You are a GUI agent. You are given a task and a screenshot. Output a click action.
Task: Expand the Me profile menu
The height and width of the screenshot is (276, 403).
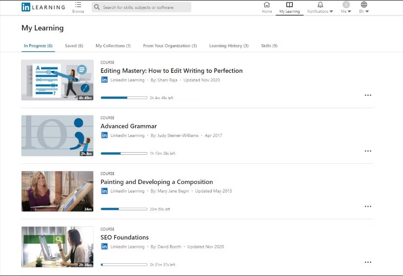tap(346, 8)
